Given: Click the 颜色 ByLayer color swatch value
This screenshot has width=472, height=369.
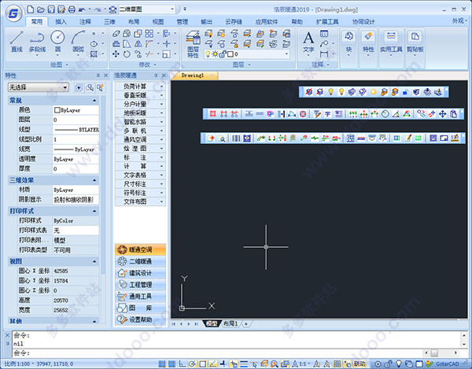Looking at the screenshot, I should [76, 110].
